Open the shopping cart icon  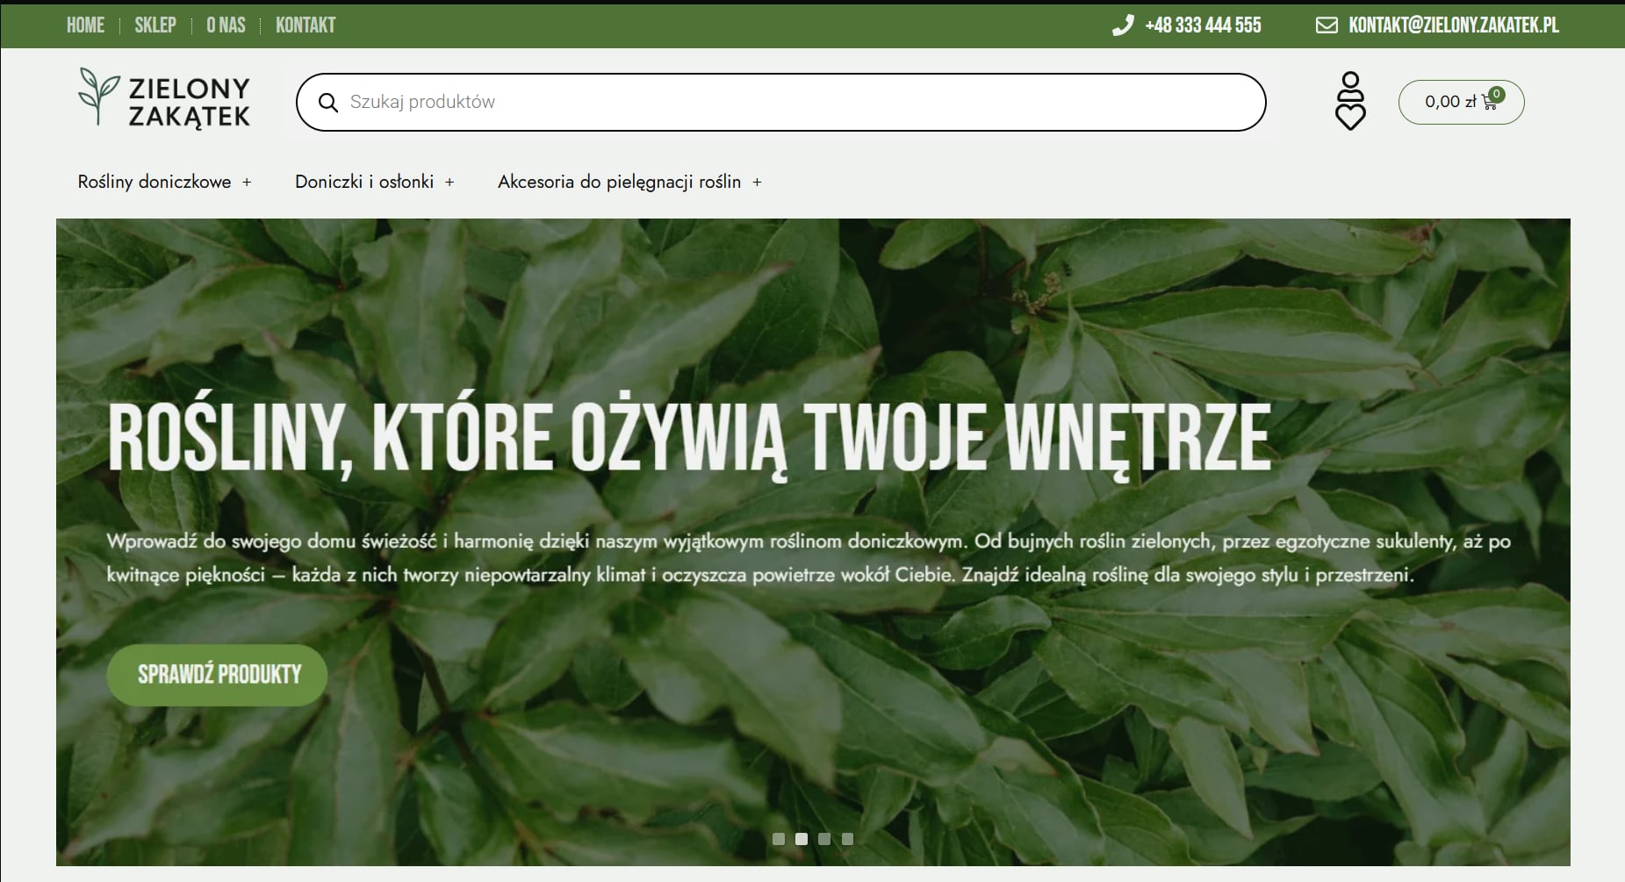(1490, 102)
